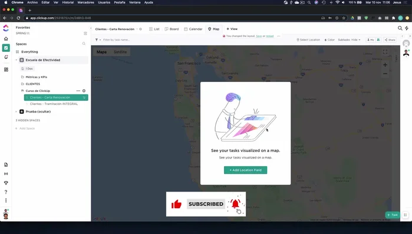The image size is (412, 234).
Task: Open the Marcadores menu in menu bar
Action: (85, 2)
